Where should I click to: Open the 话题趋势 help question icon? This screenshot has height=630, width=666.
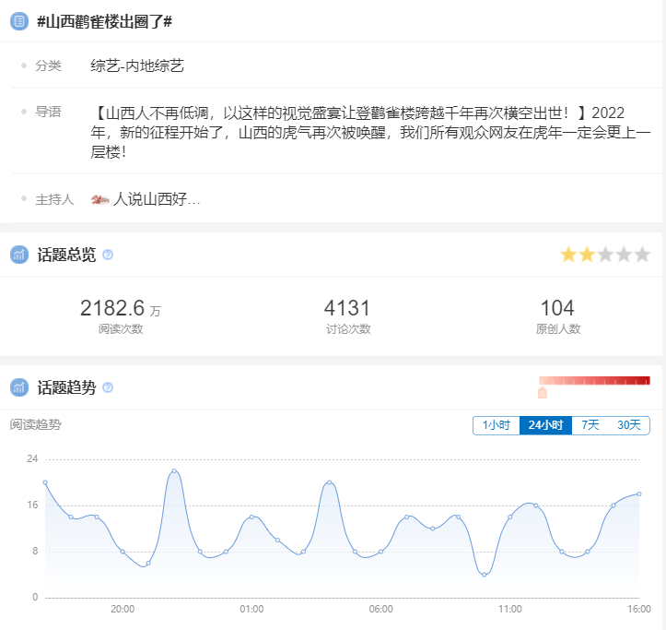[x=108, y=387]
